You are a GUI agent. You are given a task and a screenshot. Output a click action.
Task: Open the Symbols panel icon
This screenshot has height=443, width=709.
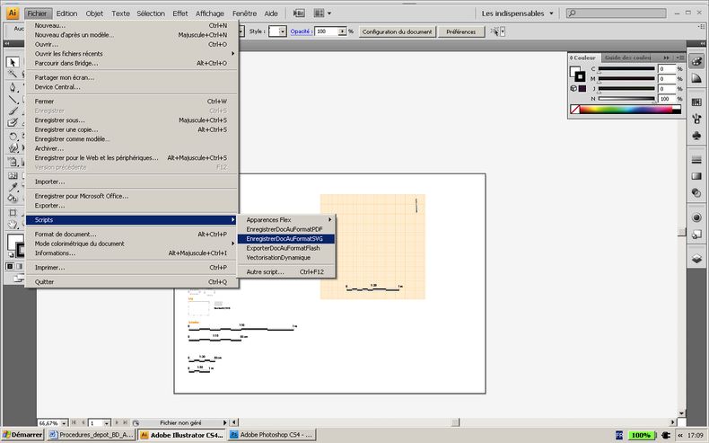tap(696, 136)
